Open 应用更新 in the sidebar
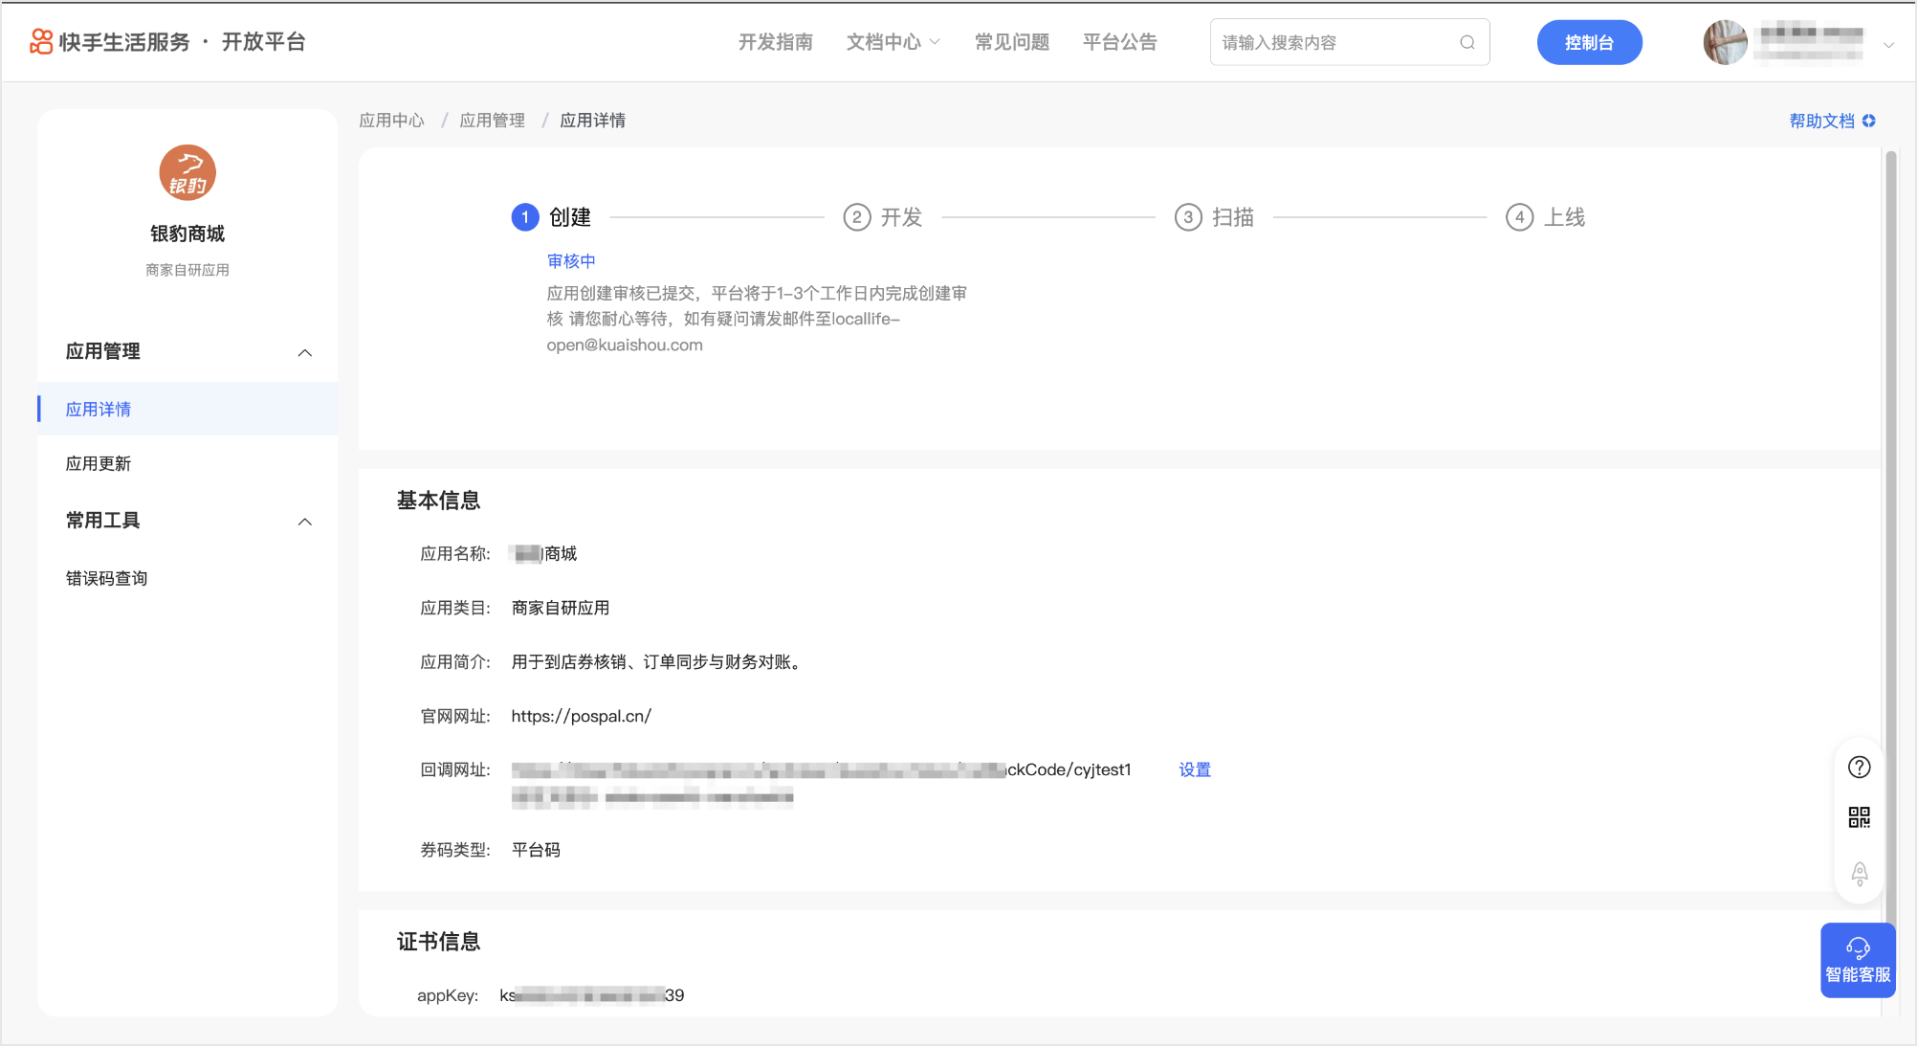This screenshot has width=1918, height=1047. pos(99,463)
